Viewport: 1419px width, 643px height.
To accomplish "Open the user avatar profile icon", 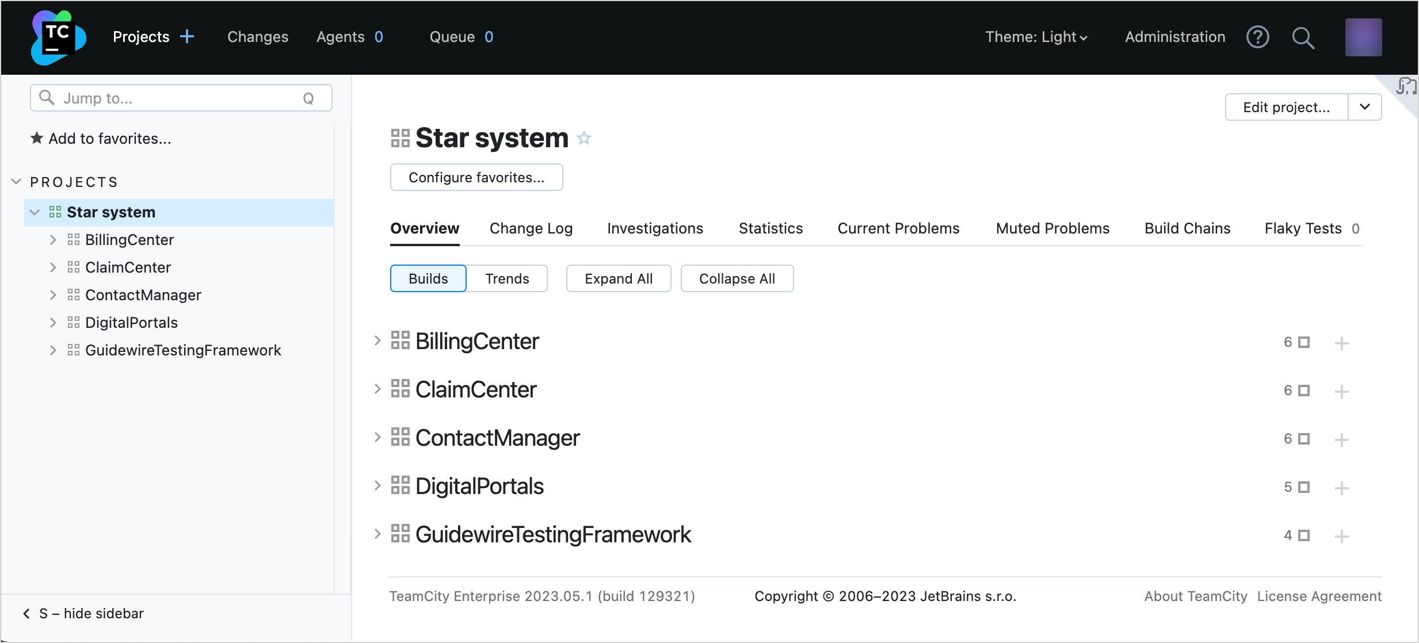I will pos(1363,37).
